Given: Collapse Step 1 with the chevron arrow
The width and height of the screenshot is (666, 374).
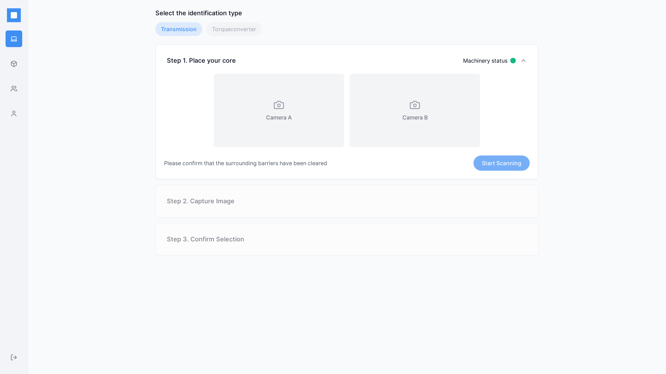Looking at the screenshot, I should pos(523,61).
